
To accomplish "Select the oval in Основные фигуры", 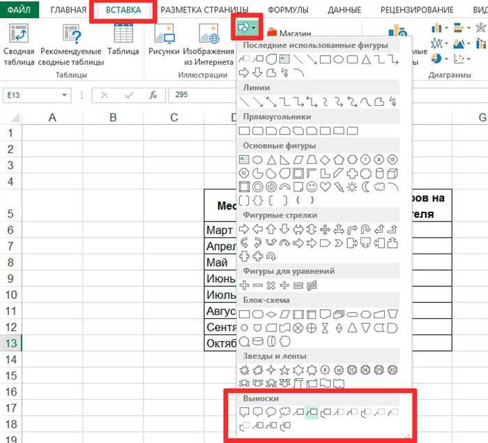I will pos(257,160).
